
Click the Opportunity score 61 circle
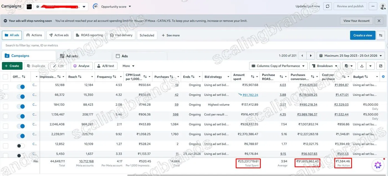click(96, 6)
